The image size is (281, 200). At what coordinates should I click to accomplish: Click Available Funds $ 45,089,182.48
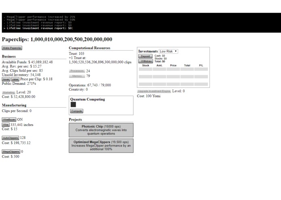pyautogui.click(x=27, y=62)
